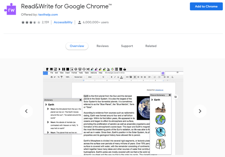Collapse the Noun '3rd planet from the sun' entry
Screen dimensions: 225x157
coord(48,109)
